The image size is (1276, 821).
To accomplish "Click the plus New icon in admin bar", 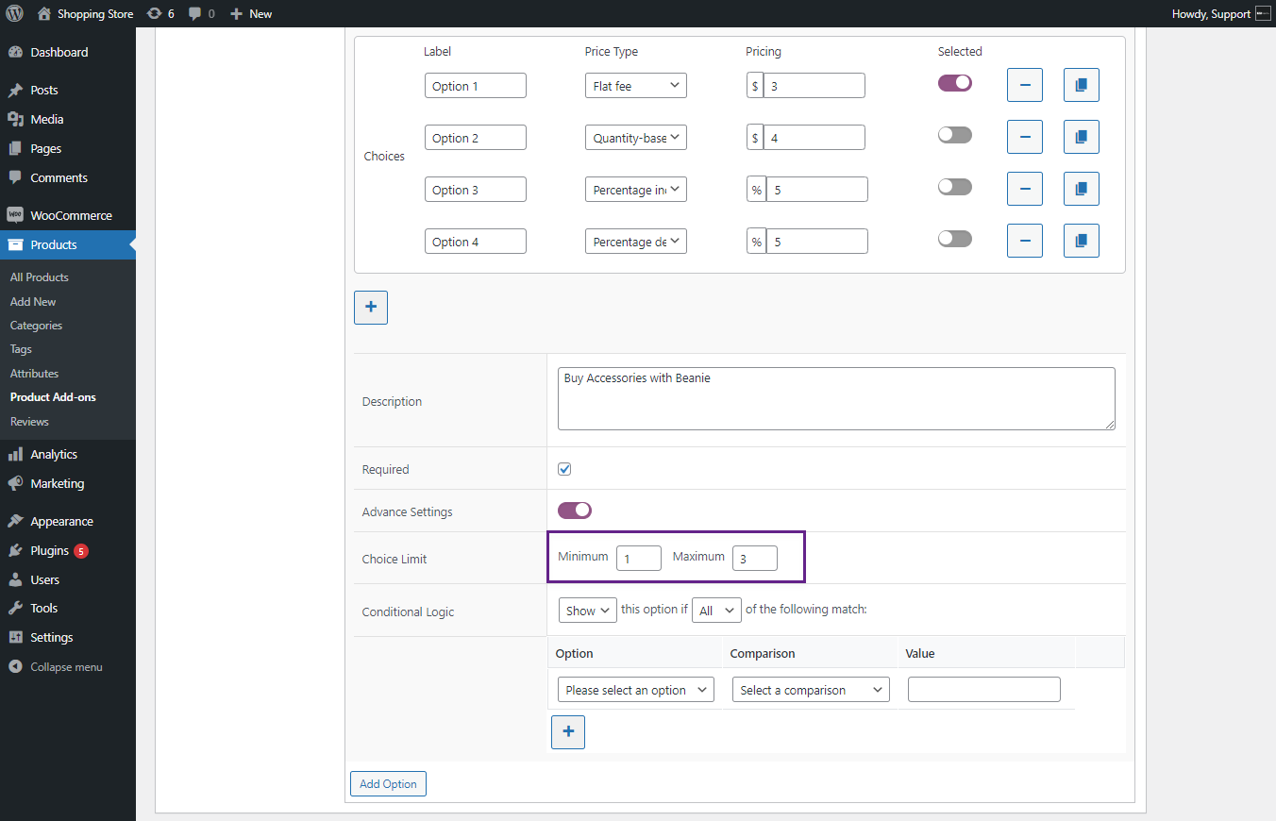I will pos(237,14).
